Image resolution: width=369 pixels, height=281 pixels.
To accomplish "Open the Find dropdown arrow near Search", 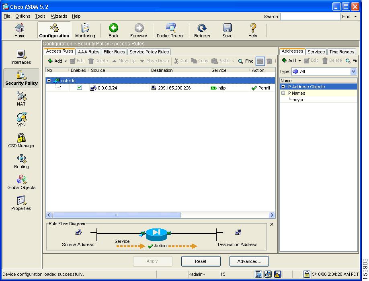I will (x=355, y=16).
